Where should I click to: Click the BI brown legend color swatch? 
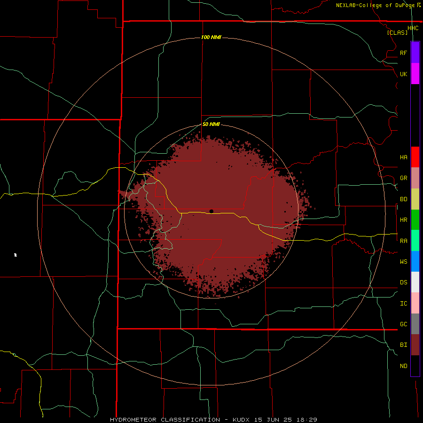click(x=415, y=345)
